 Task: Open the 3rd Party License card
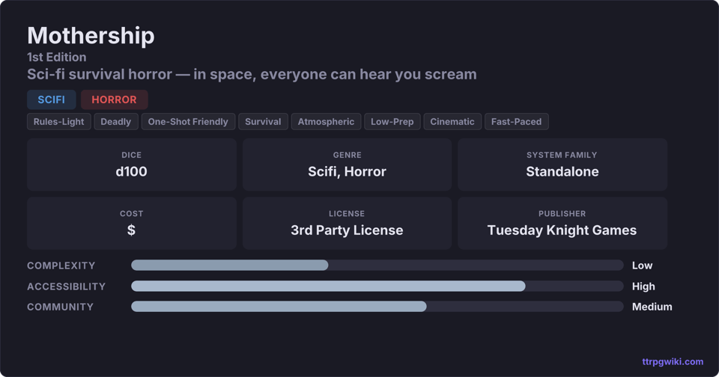[x=347, y=223]
